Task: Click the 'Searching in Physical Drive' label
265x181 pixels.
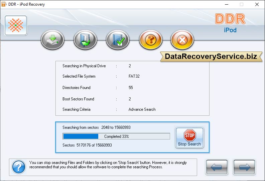Action: [84, 66]
